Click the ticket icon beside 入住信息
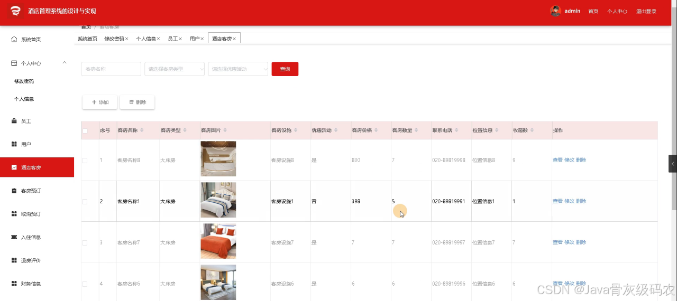677x301 pixels. 14,237
